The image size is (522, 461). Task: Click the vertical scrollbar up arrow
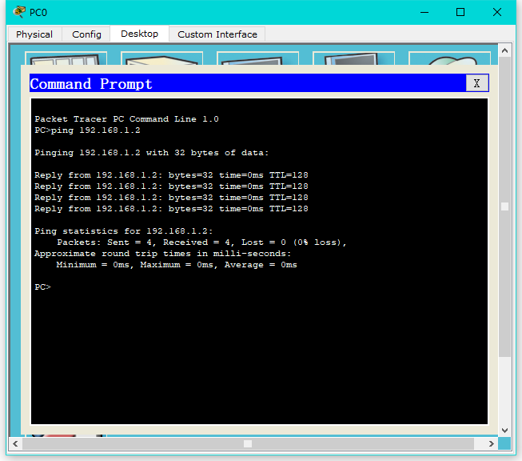click(504, 50)
